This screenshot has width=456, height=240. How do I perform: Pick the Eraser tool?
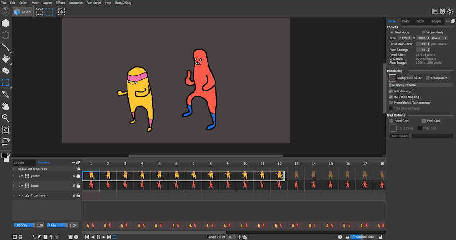(6, 71)
